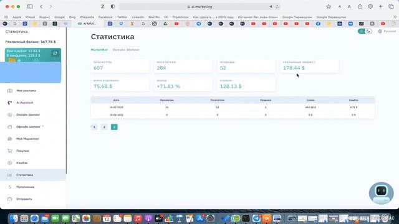The width and height of the screenshot is (399, 224).
Task: Open Music app from the Dock
Action: coord(138,218)
